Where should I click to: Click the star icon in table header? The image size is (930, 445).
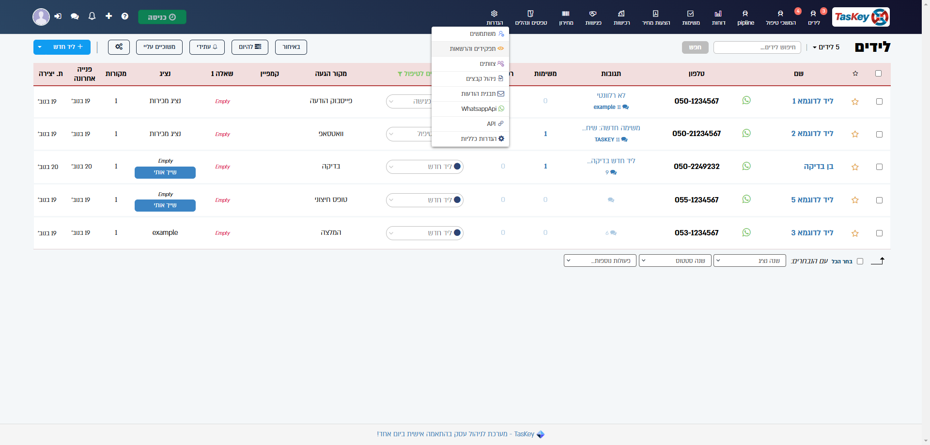[x=855, y=74]
